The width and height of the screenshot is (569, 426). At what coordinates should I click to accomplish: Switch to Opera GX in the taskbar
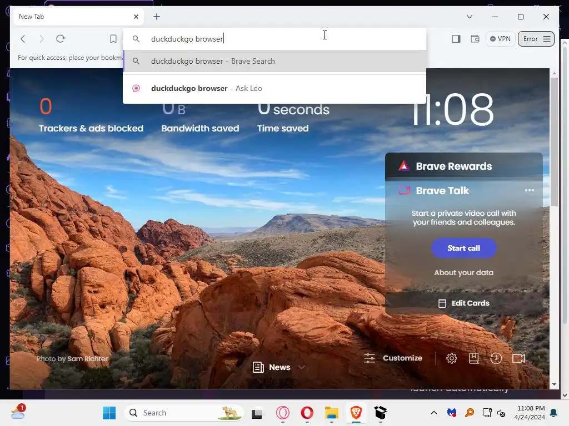[283, 413]
